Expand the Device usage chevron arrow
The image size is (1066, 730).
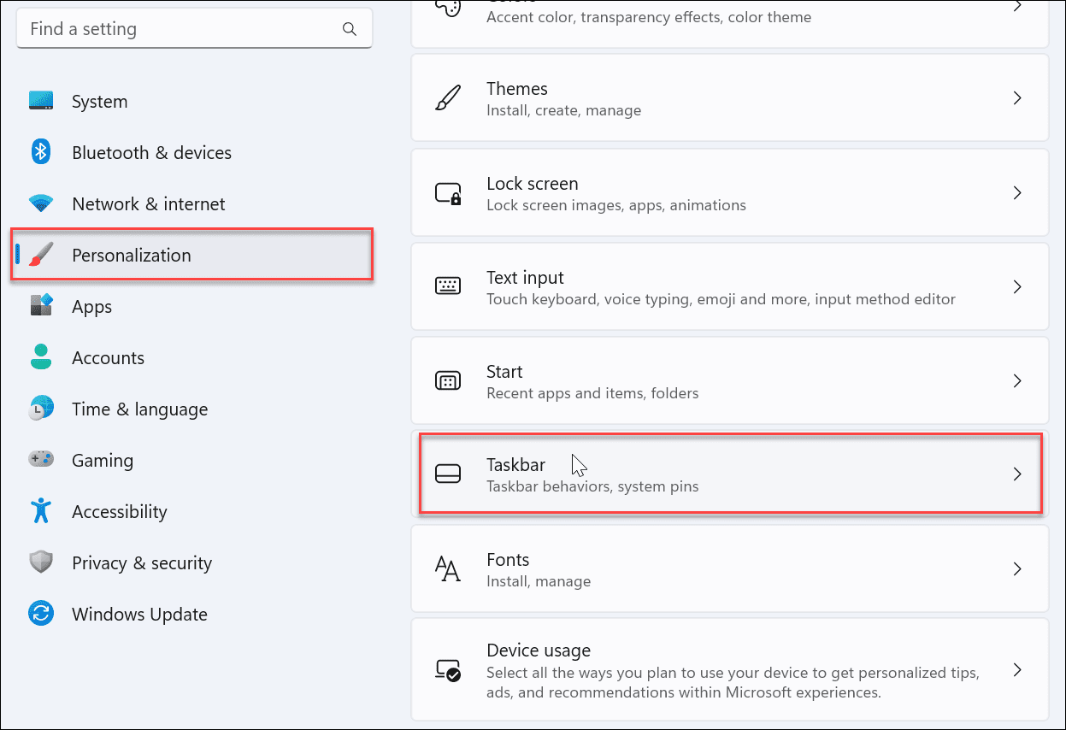[x=1017, y=669]
